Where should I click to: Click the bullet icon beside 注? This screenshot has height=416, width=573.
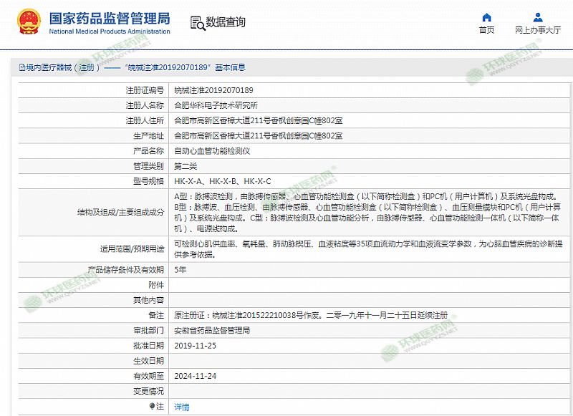(152, 406)
